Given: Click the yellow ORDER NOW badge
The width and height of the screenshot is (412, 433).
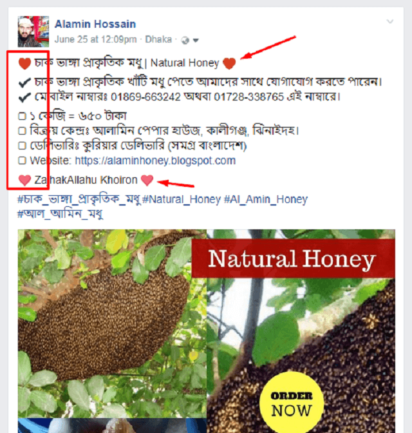Looking at the screenshot, I should tap(292, 403).
